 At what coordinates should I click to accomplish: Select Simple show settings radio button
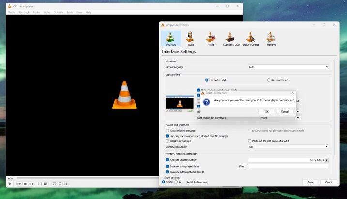pos(164,182)
